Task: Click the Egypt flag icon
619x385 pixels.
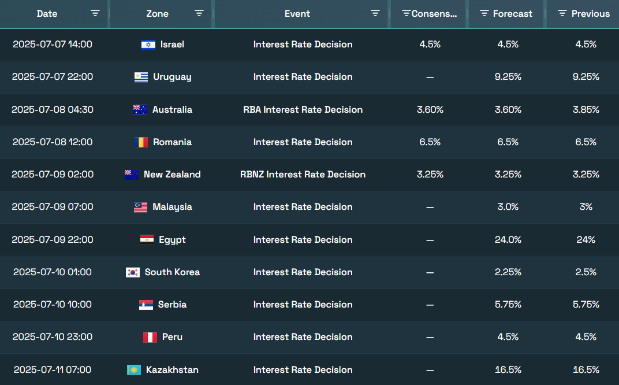Action: (147, 239)
